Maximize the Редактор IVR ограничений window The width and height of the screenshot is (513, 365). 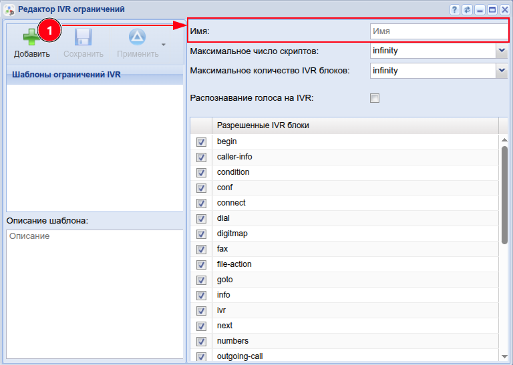point(492,10)
